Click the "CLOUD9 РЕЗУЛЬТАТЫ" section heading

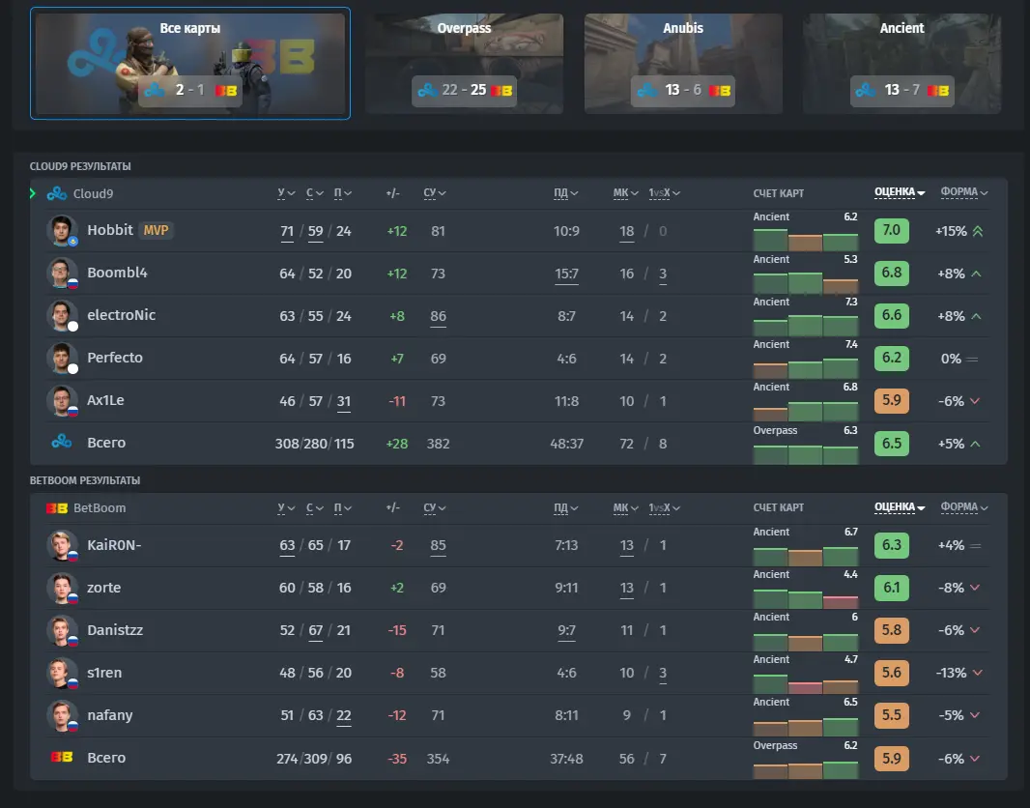(80, 166)
